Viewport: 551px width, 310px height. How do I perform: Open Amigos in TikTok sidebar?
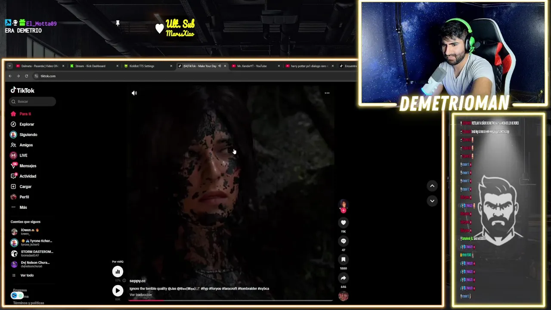click(22, 145)
